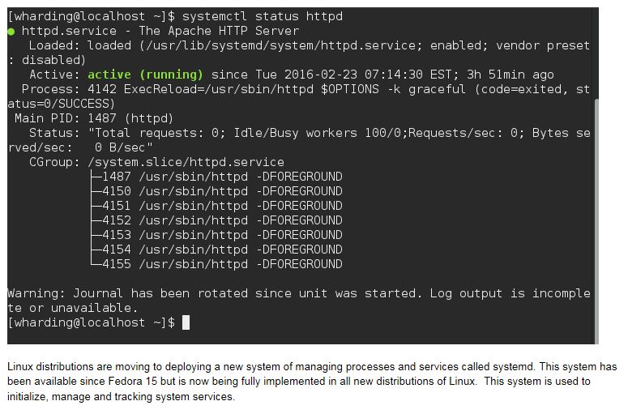Click the last [wharding@localhost ~]$ prompt
The image size is (628, 414).
(91, 322)
